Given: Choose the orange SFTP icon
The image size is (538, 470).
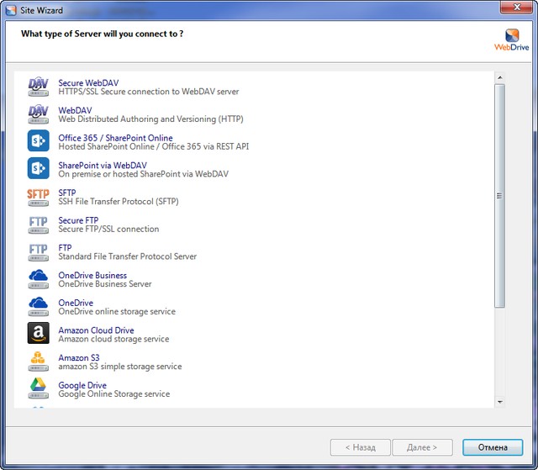Looking at the screenshot, I should point(39,196).
